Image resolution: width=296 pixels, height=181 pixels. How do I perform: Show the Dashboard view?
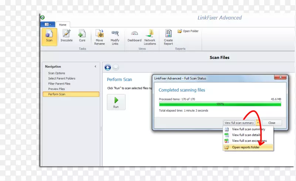[x=134, y=36]
